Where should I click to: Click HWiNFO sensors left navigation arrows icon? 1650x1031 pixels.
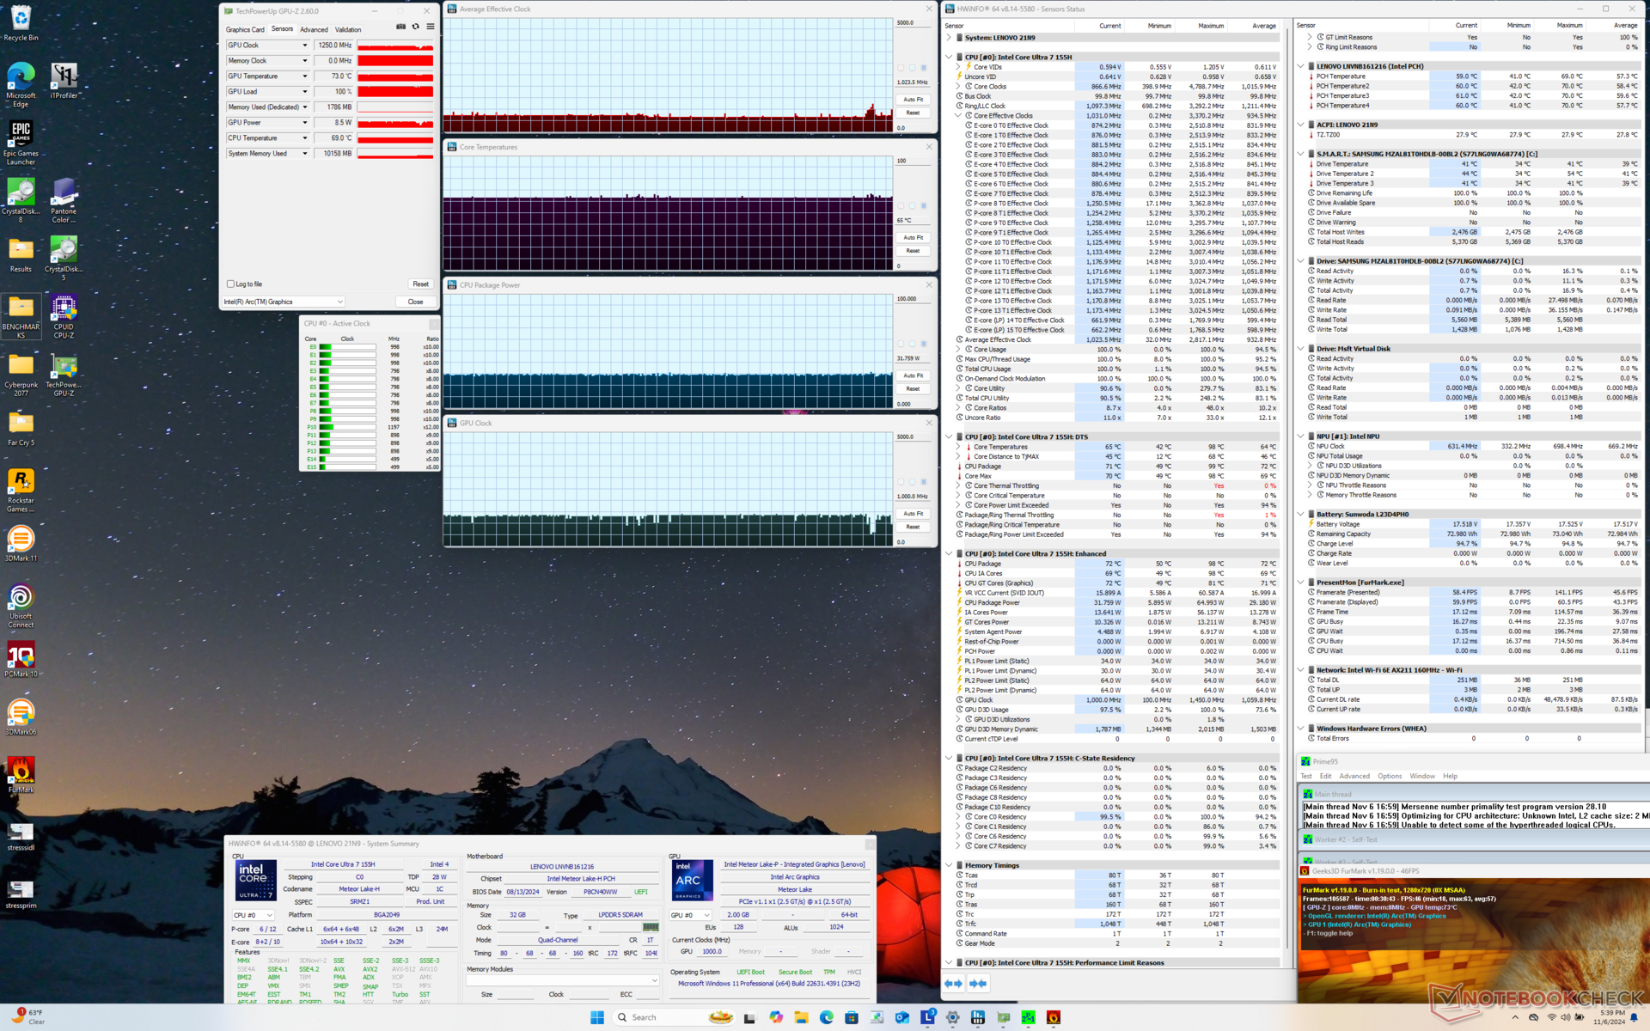pyautogui.click(x=954, y=984)
